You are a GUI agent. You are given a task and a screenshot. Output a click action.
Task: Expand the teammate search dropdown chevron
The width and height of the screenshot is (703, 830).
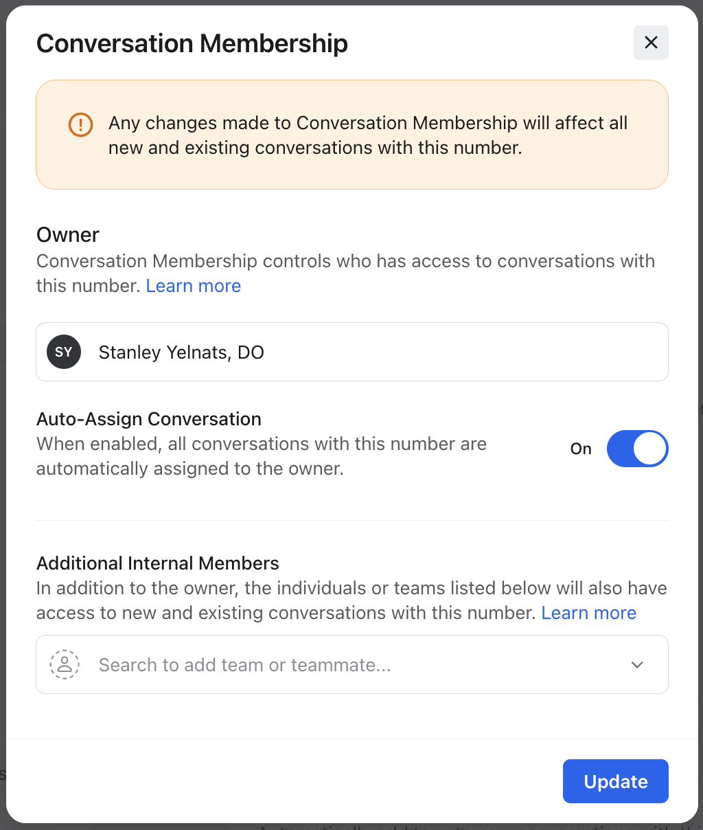[x=637, y=665]
